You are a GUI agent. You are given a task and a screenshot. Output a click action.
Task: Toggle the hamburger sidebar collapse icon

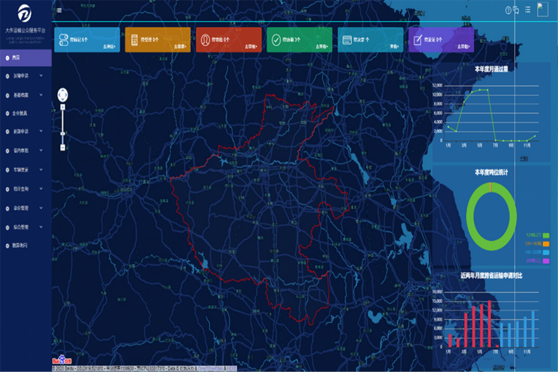tap(60, 11)
